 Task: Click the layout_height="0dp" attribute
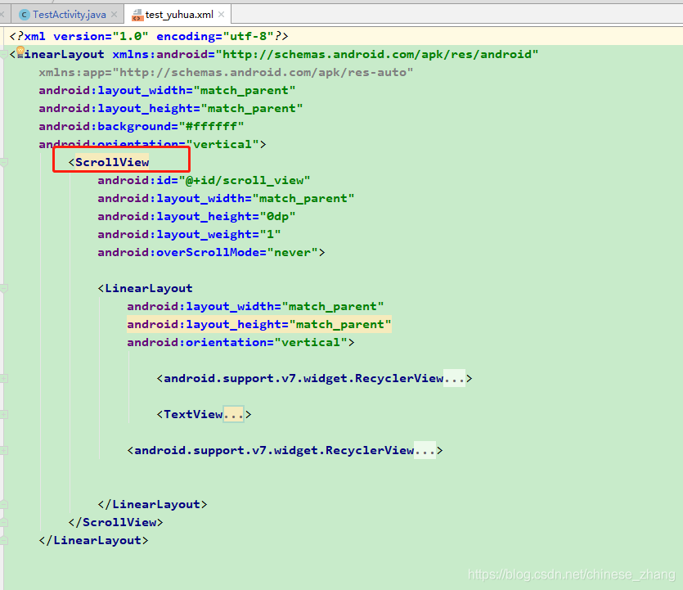tap(196, 217)
